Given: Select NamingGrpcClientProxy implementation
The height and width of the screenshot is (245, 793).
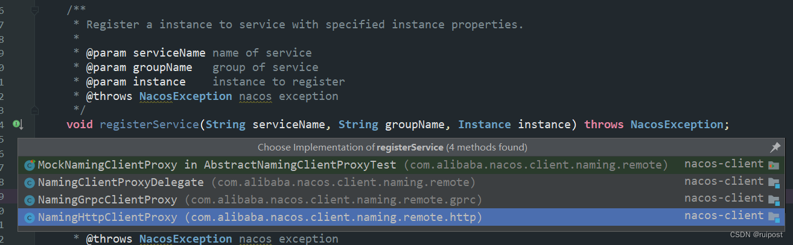Looking at the screenshot, I should [401, 199].
